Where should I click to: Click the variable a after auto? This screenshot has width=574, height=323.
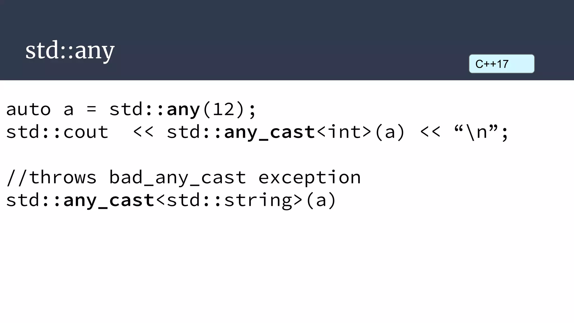[68, 110]
